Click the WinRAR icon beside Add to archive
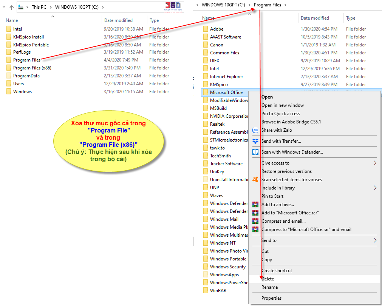 coord(255,204)
